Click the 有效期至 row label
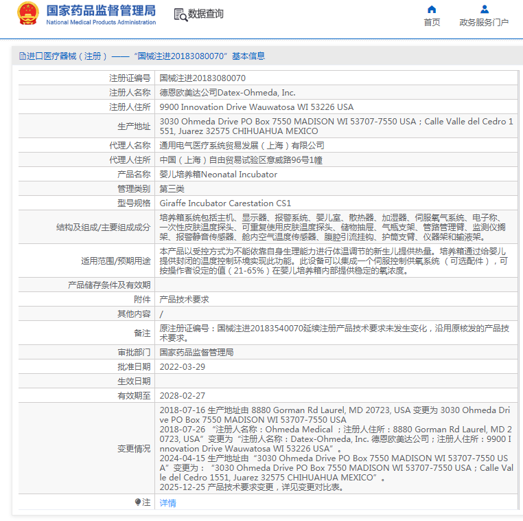Viewport: 523px width, 521px height. point(134,396)
